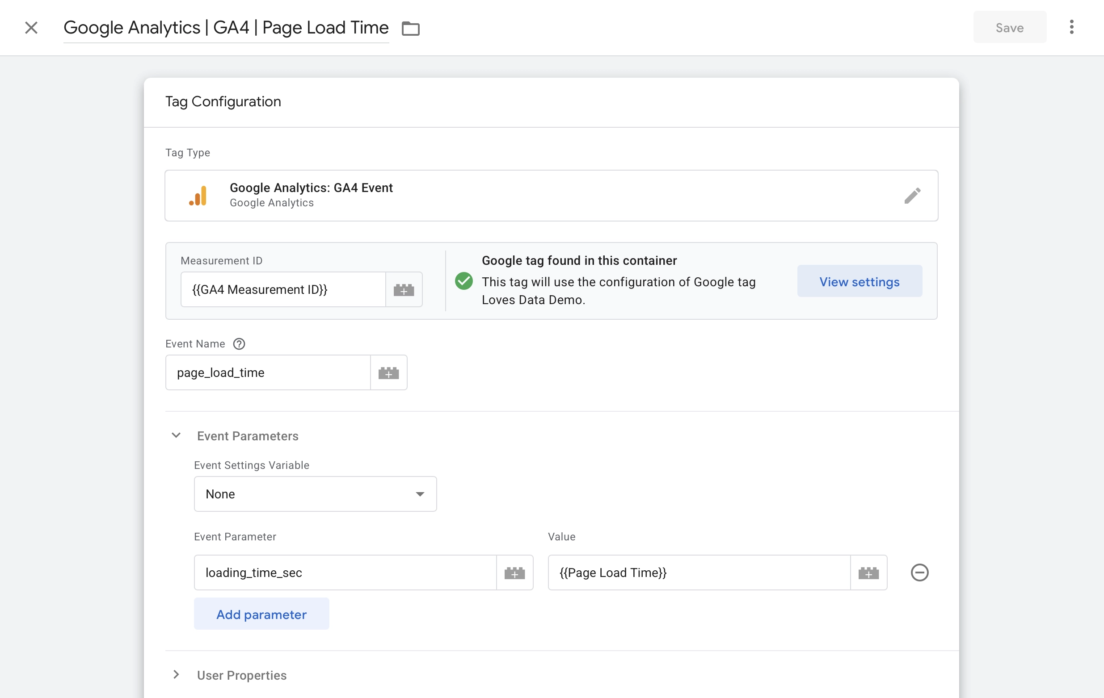Collapse the Event Parameters section
This screenshot has height=698, width=1104.
click(x=176, y=435)
